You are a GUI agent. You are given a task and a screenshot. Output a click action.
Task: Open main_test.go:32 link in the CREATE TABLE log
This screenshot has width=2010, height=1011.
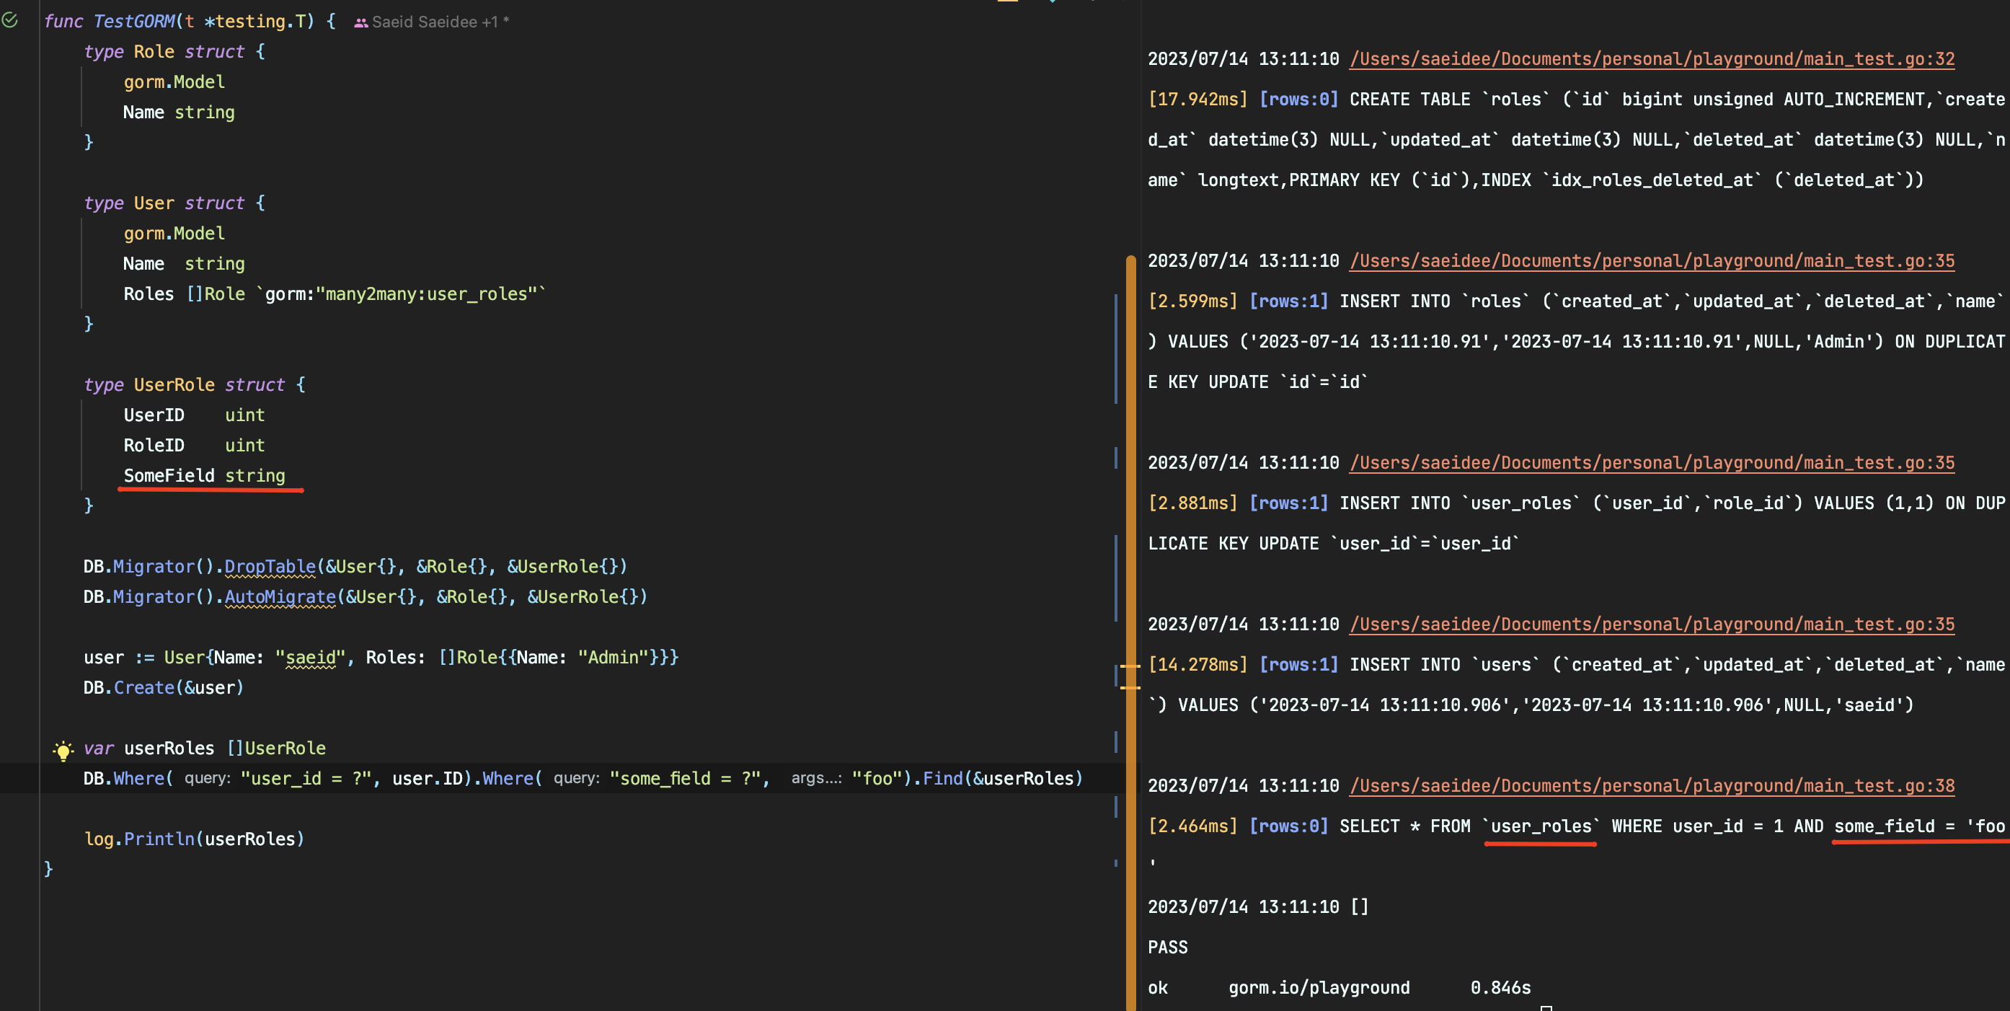coord(1652,58)
